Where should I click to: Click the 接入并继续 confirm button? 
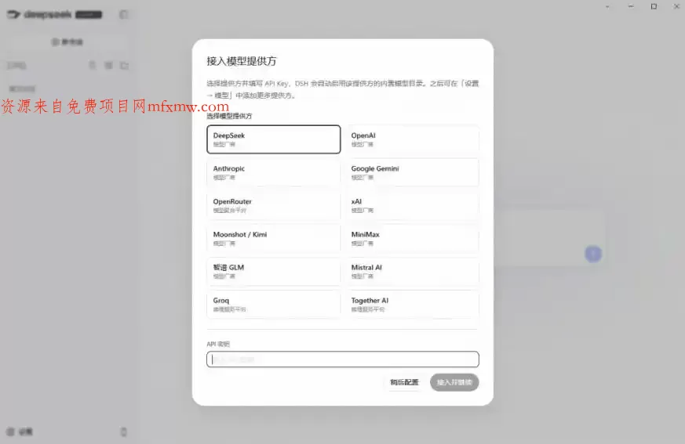[454, 382]
